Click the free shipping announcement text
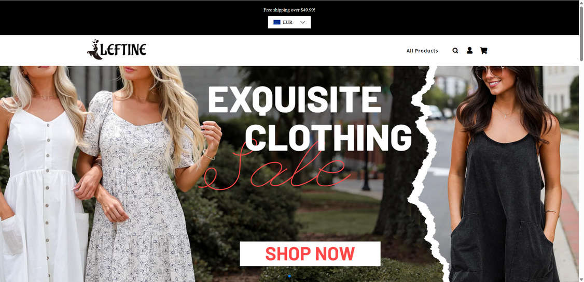Screen dimensions: 584x282 point(289,10)
